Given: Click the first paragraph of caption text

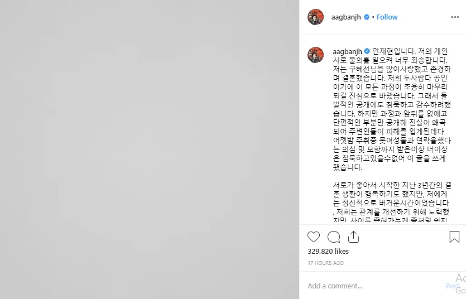Looking at the screenshot, I should point(392,109).
